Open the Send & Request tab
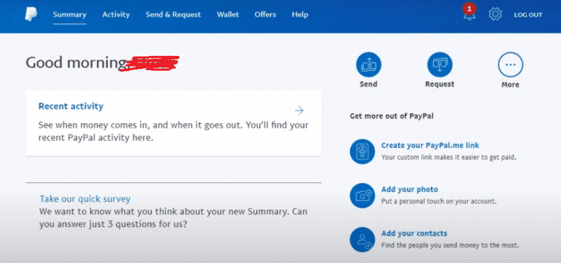Viewport: 561px width, 263px height. point(173,15)
